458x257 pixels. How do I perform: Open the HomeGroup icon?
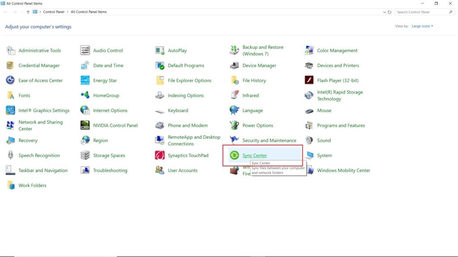tap(85, 95)
